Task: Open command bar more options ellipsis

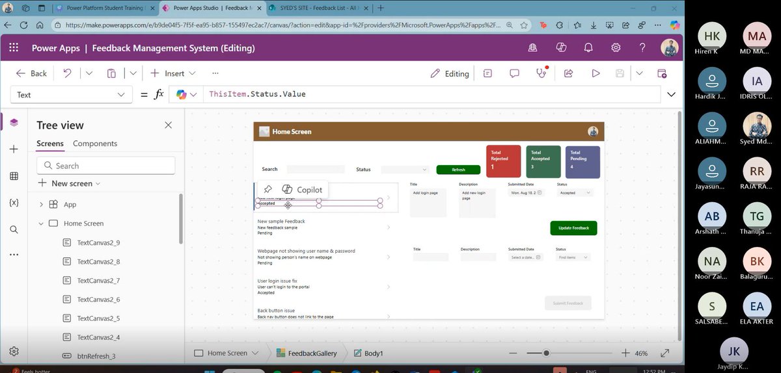Action: [215, 73]
